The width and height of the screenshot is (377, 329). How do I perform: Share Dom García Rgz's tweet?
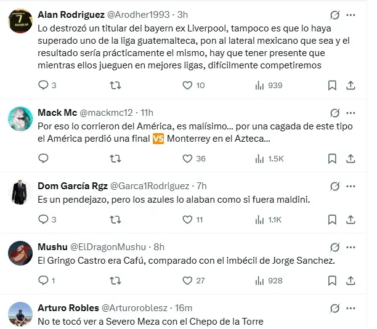click(x=350, y=219)
